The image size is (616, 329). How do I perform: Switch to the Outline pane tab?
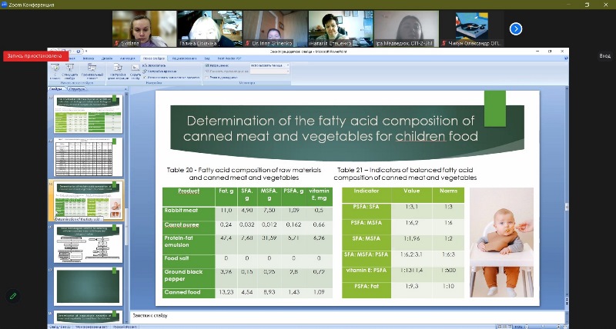(75, 89)
